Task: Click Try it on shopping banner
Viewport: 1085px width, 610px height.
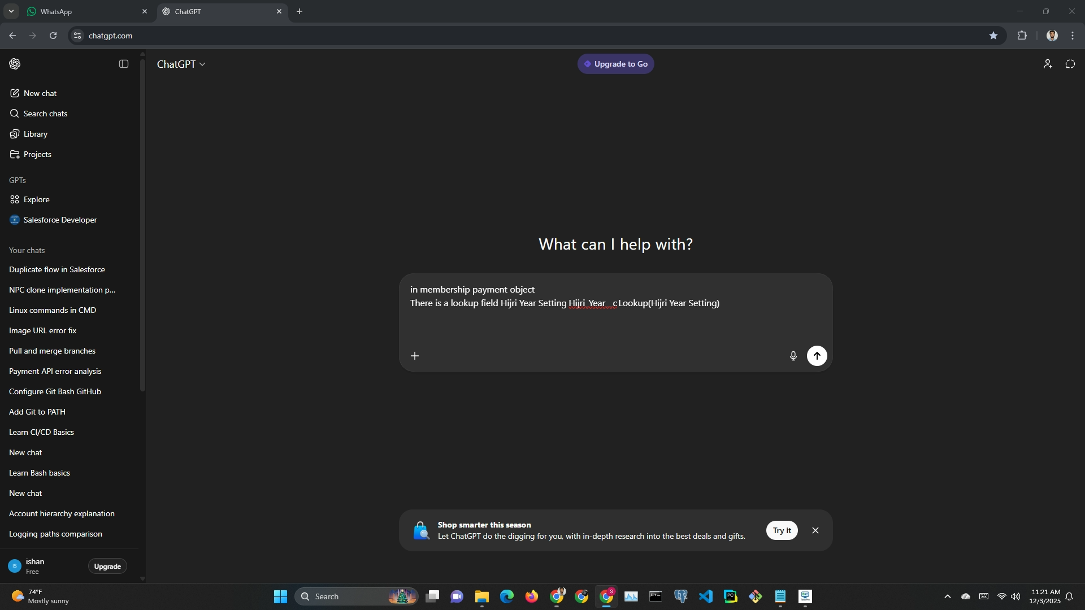Action: tap(782, 530)
